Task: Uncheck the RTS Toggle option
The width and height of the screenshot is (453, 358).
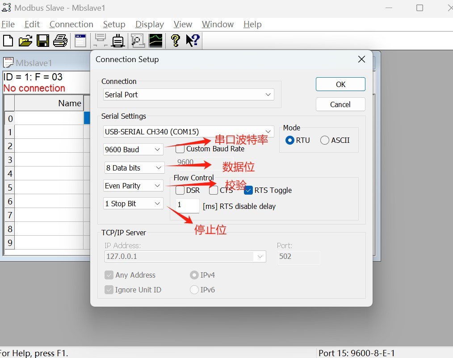Action: pos(248,190)
